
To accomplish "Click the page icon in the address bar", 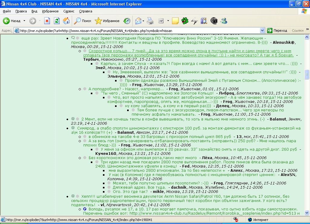I will [17, 30].
